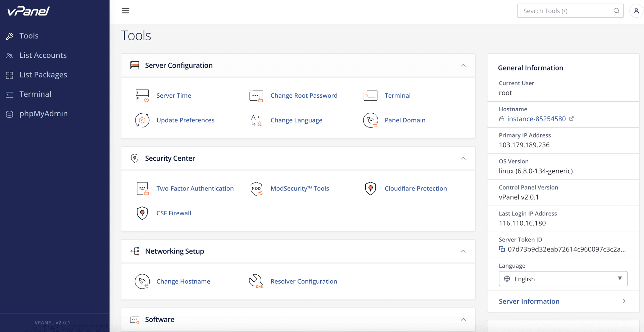Image resolution: width=644 pixels, height=332 pixels.
Task: Click the CSF Firewall shield icon
Action: pos(142,213)
